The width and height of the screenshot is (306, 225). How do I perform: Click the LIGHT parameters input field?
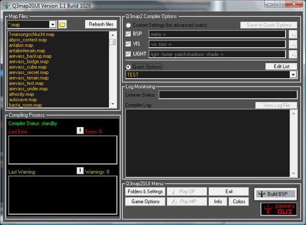[217, 54]
